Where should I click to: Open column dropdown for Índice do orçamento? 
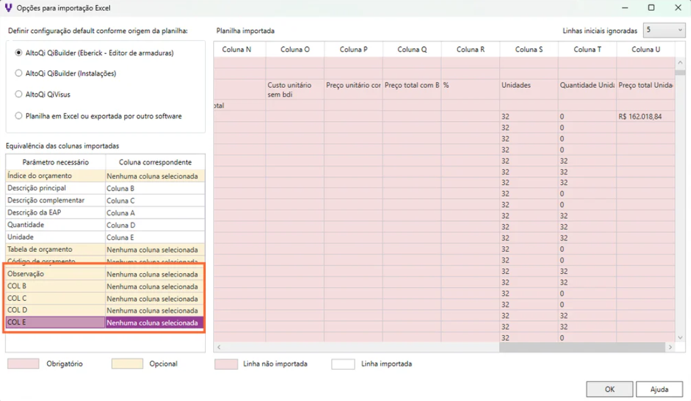pyautogui.click(x=154, y=176)
